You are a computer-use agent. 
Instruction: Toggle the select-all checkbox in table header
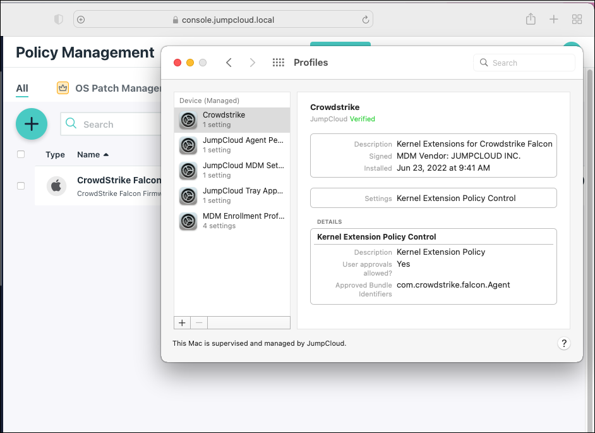pyautogui.click(x=21, y=154)
